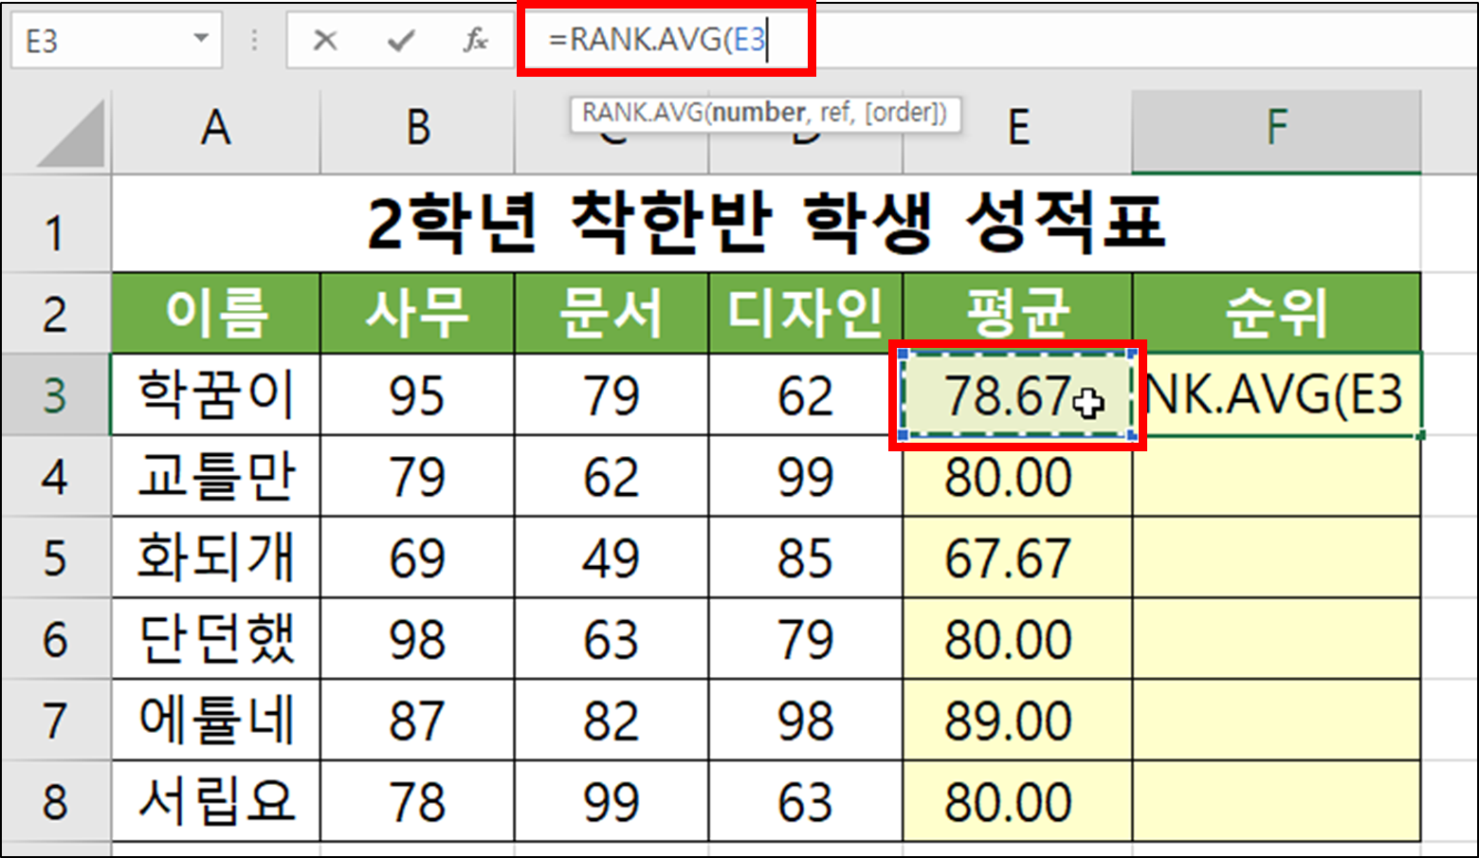1479x858 pixels.
Task: Select the cell showing 78.67
Action: pos(1010,398)
